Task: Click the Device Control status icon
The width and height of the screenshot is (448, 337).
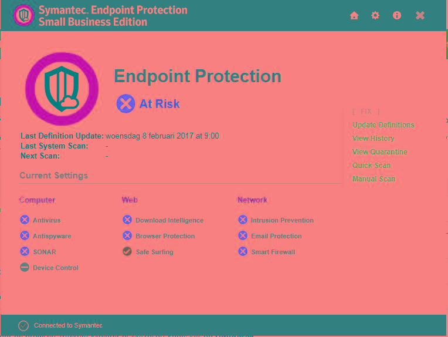Action: [x=25, y=268]
